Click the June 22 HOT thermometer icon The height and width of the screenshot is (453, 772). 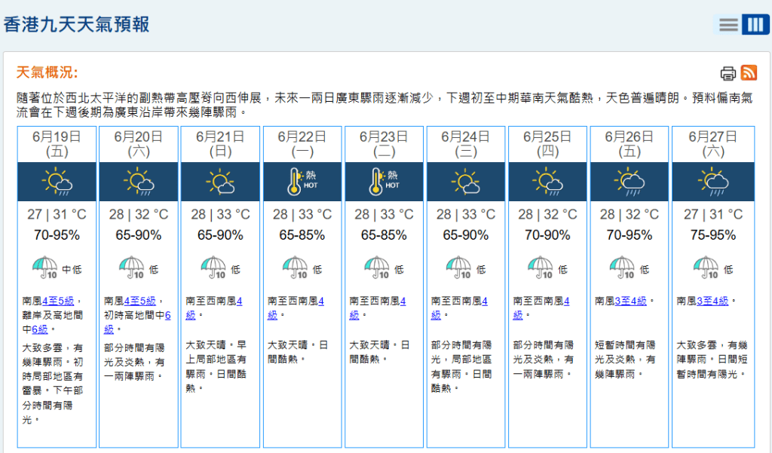point(302,181)
